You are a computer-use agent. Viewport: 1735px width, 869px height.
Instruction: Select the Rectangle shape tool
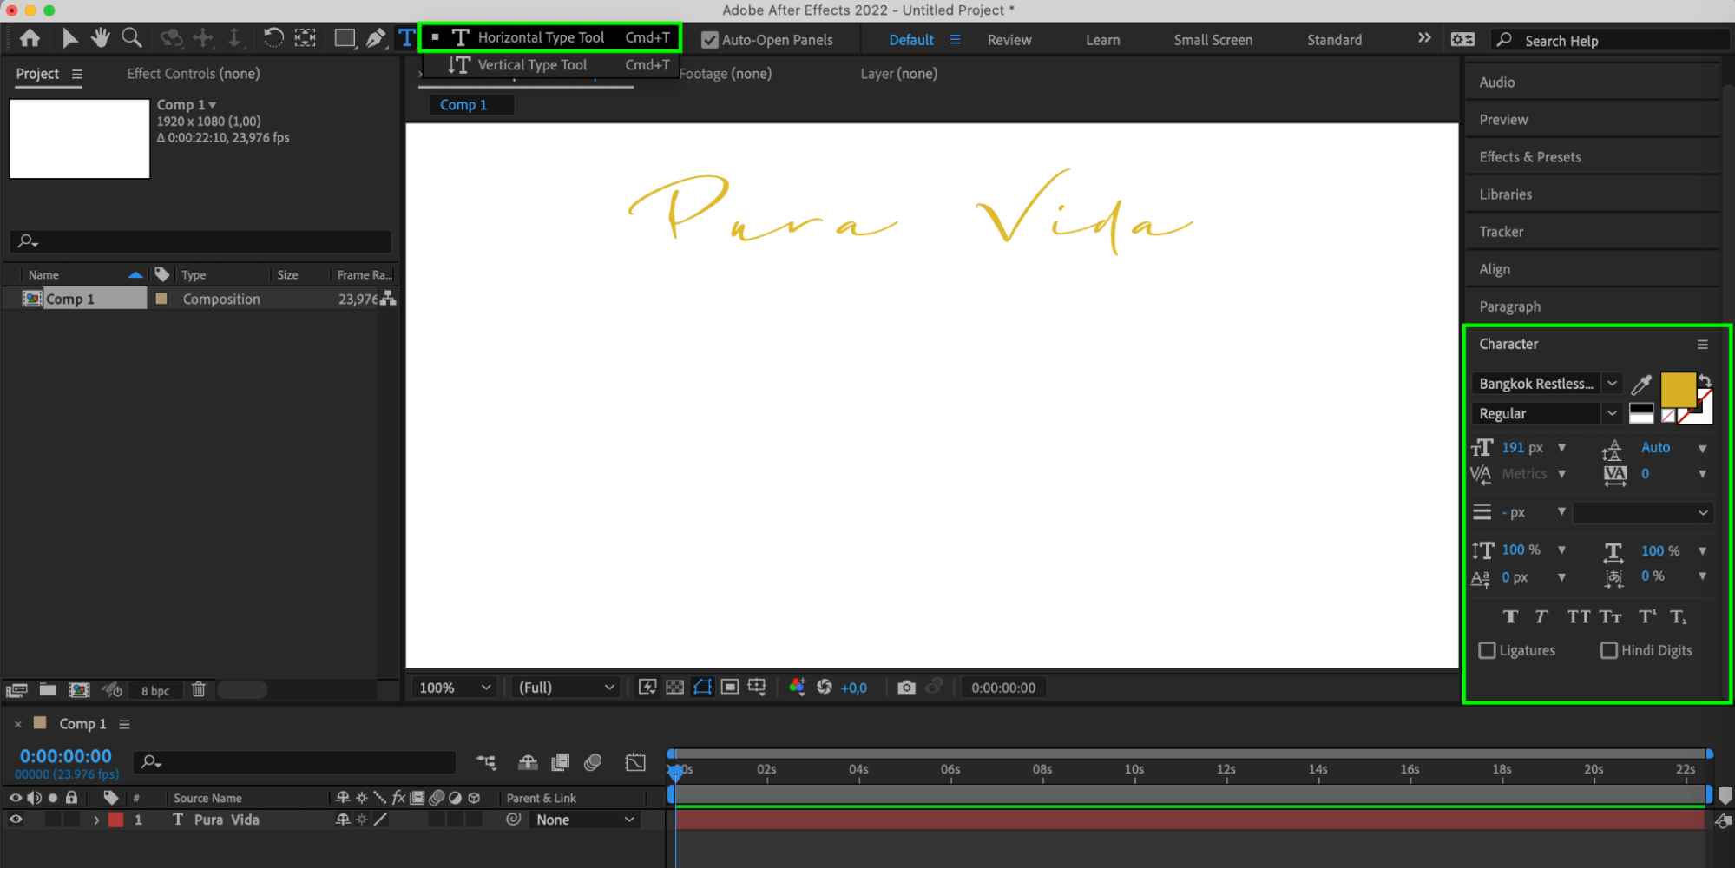click(x=345, y=38)
